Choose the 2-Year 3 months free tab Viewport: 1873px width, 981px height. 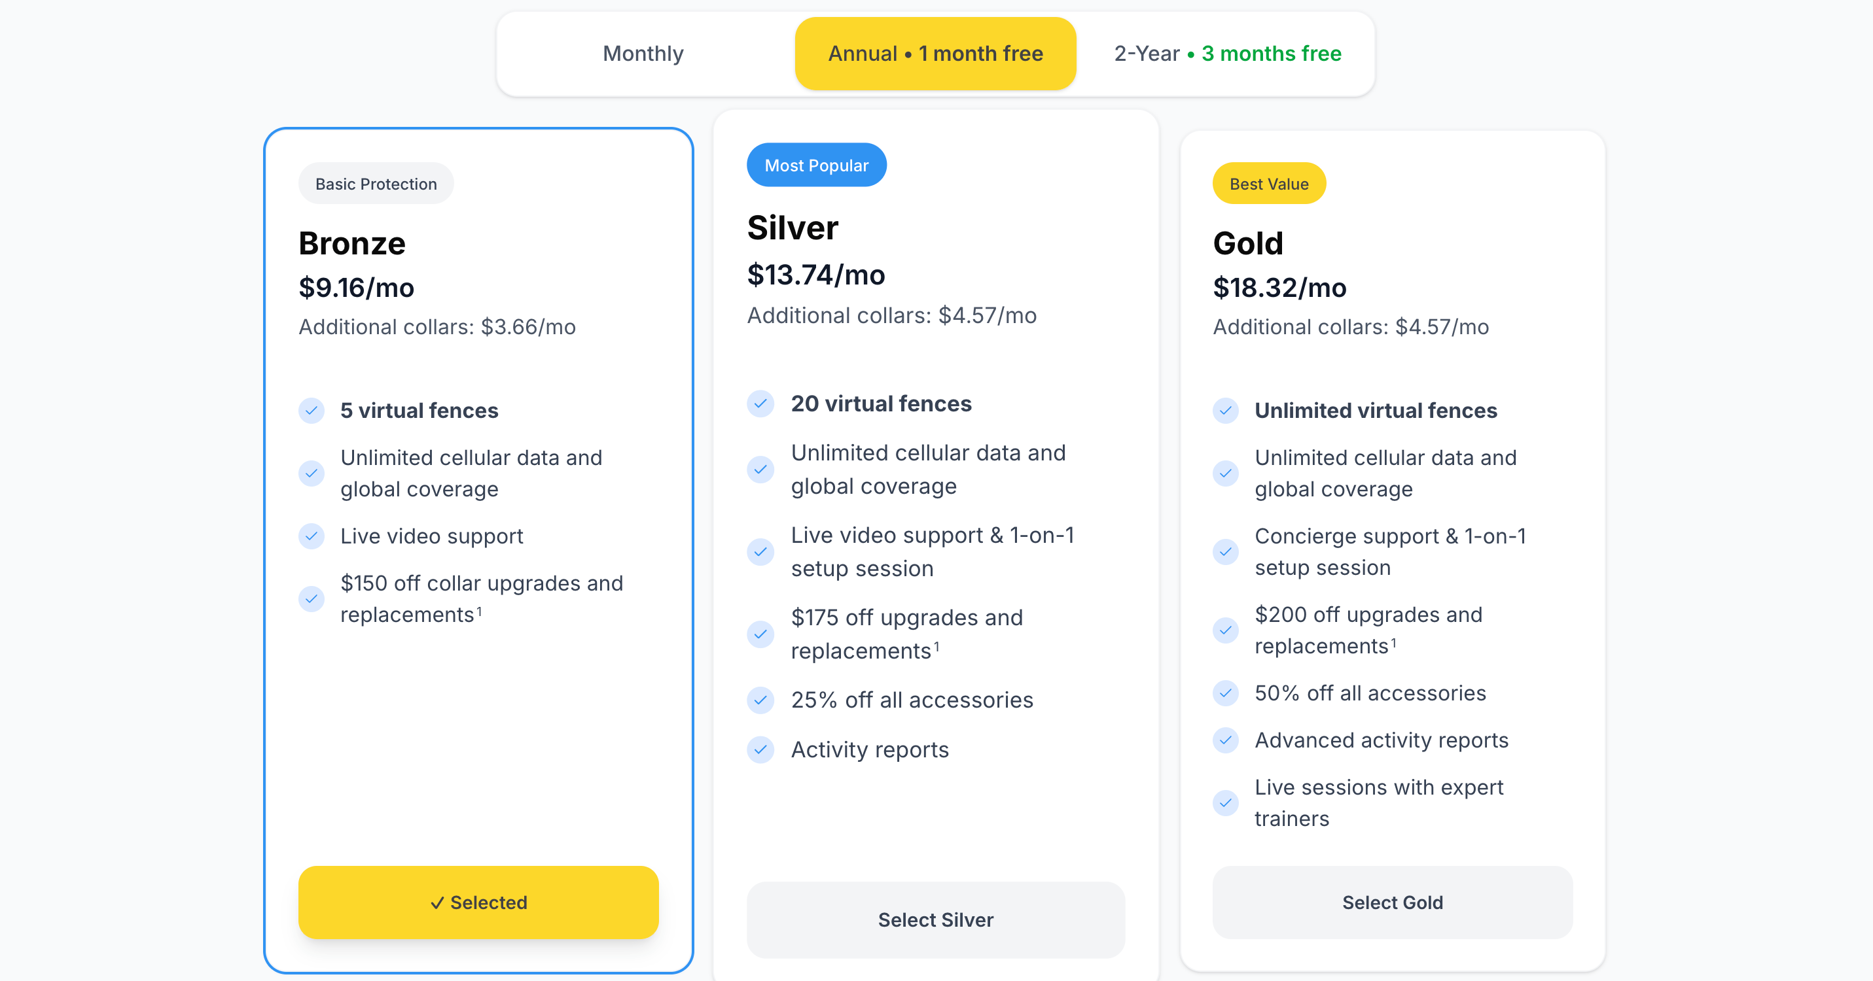click(x=1227, y=54)
